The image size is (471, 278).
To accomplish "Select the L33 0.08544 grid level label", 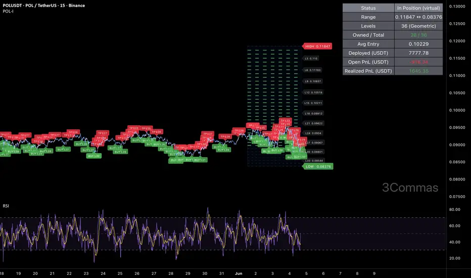I will [x=314, y=161].
